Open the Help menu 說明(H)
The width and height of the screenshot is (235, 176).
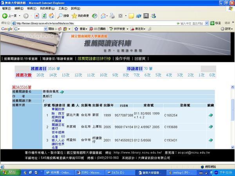coord(75,9)
